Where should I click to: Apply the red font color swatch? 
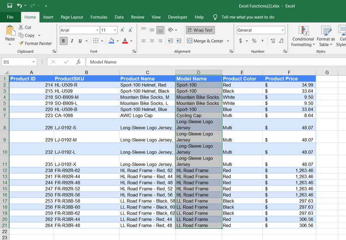pyautogui.click(x=125, y=41)
